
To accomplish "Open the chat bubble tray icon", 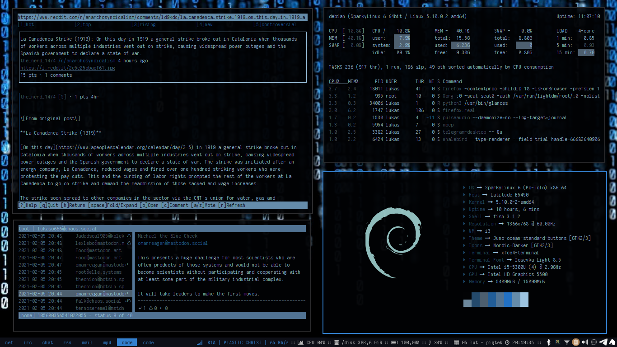I will [594, 342].
